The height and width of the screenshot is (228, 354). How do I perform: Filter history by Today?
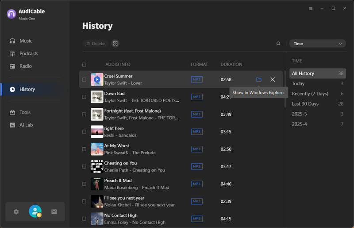pyautogui.click(x=317, y=83)
